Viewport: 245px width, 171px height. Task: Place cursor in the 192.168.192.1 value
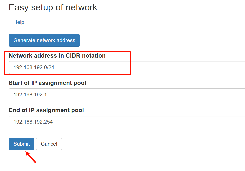pyautogui.click(x=30, y=95)
